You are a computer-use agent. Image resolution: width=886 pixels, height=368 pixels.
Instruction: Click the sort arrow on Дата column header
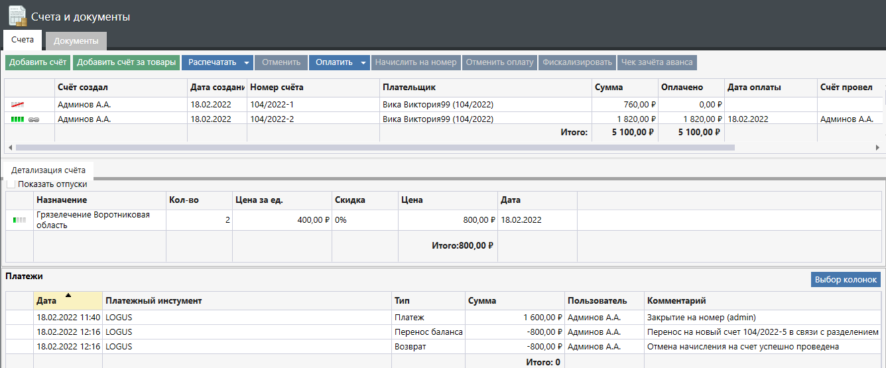[x=68, y=295]
